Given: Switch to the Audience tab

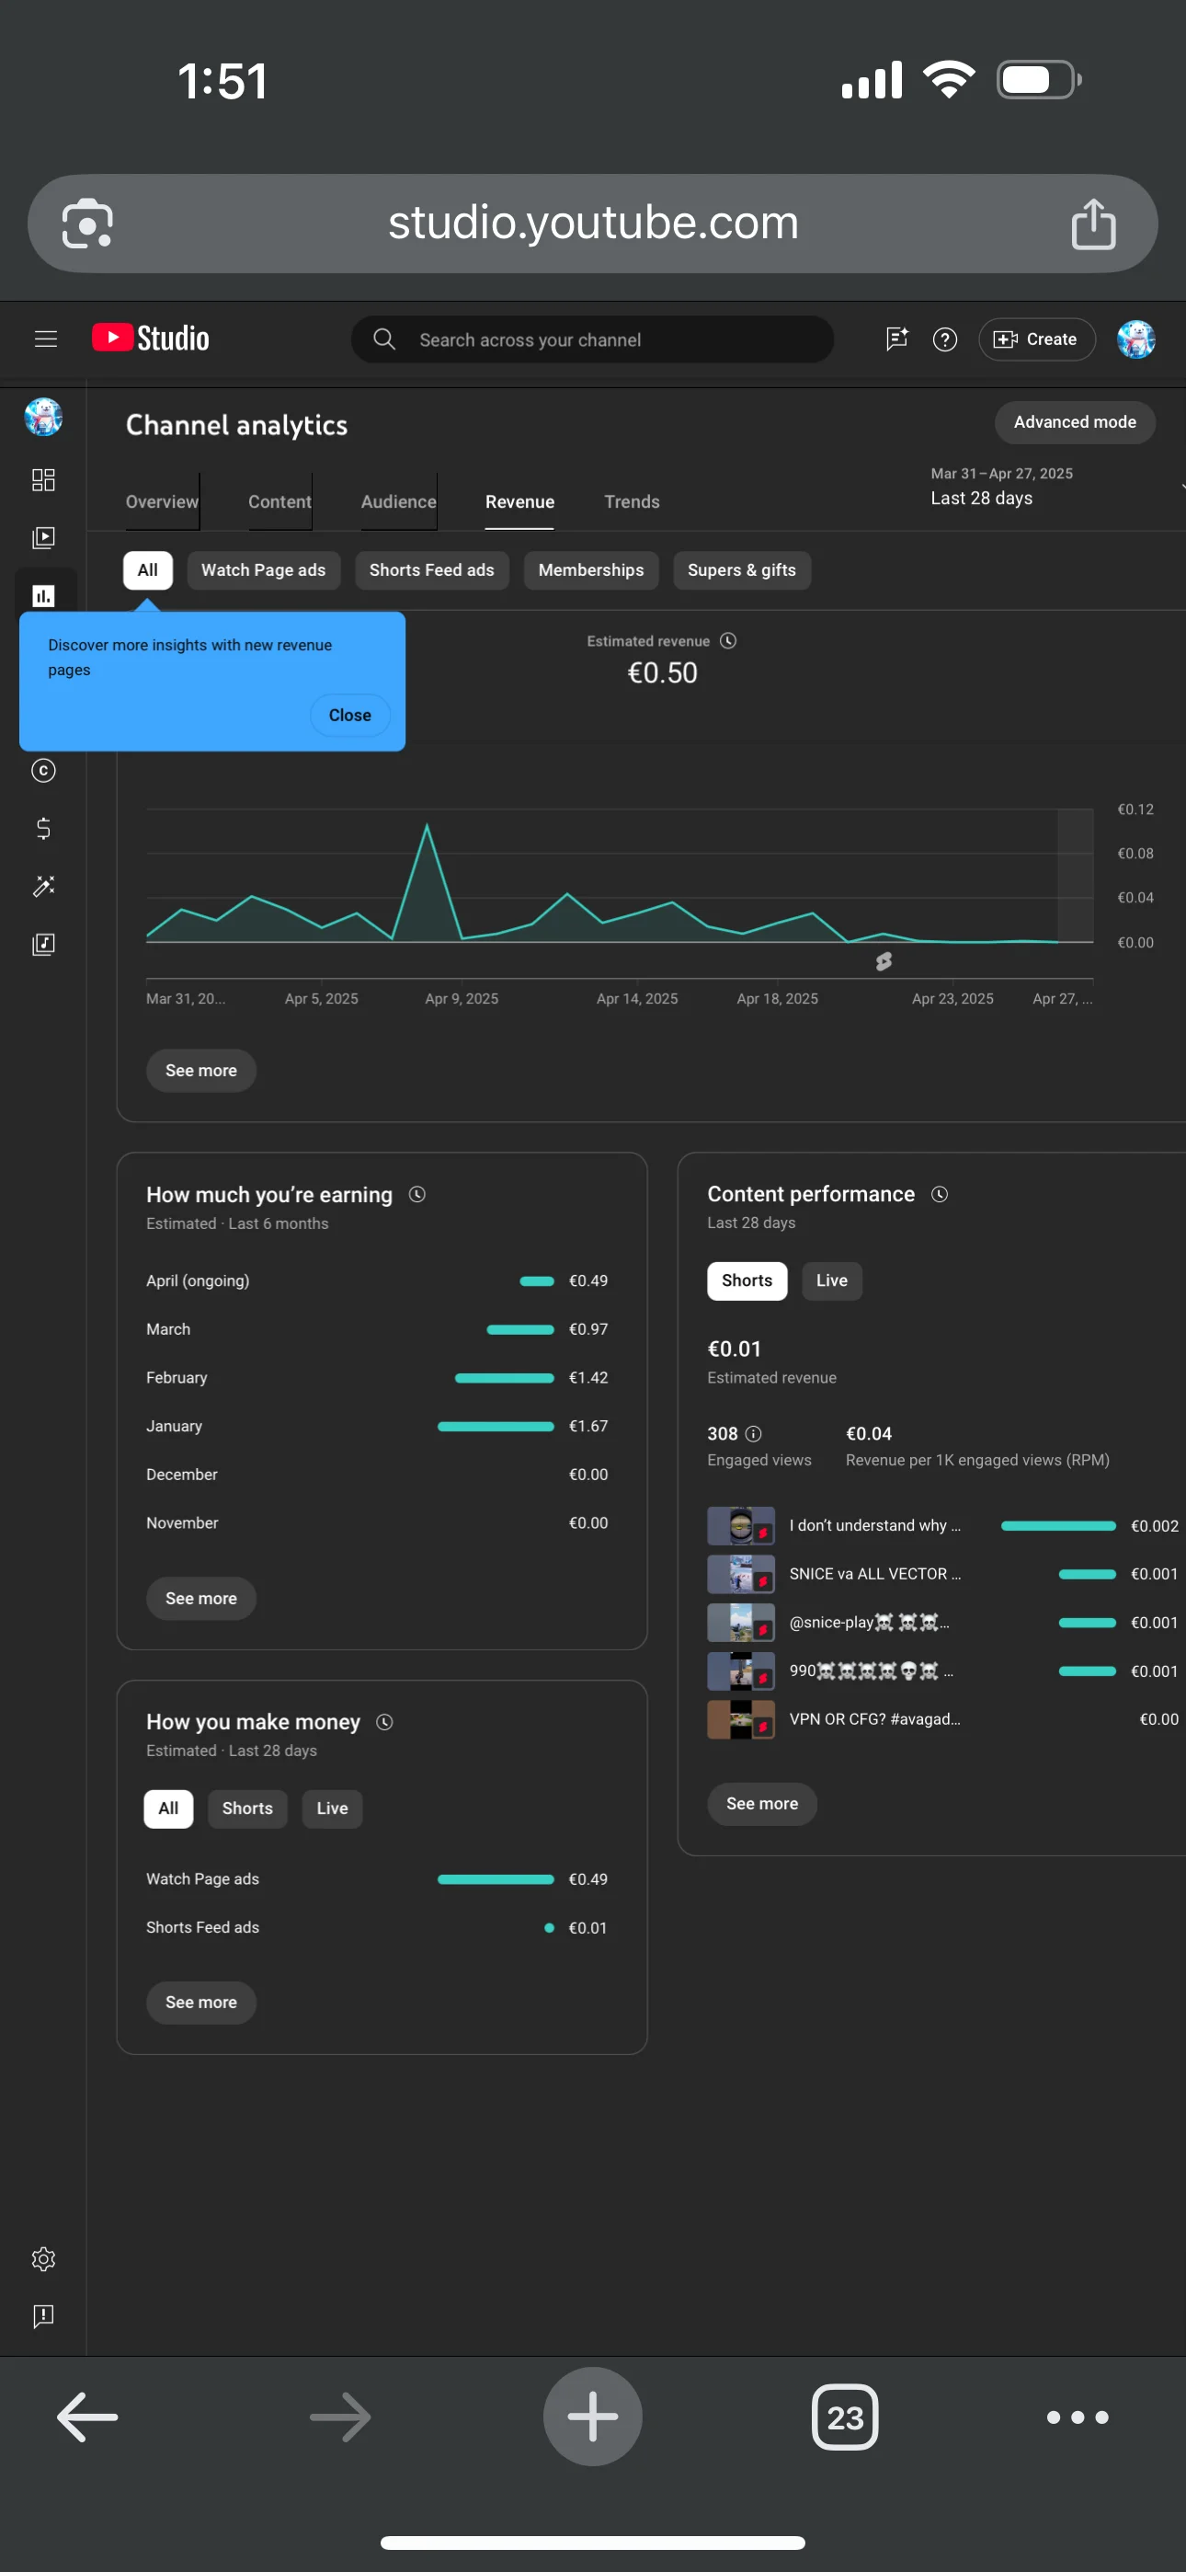Looking at the screenshot, I should coord(398,502).
